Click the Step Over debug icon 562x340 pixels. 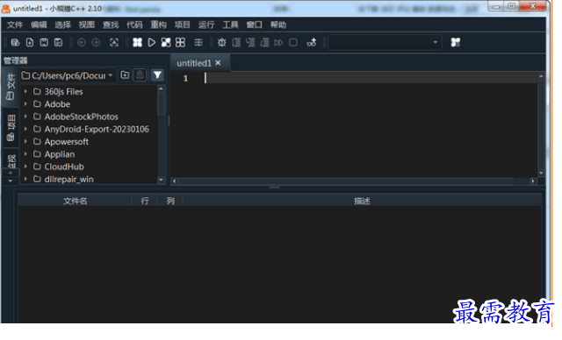tap(236, 43)
